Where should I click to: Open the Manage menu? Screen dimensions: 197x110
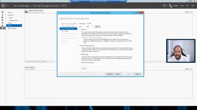(x=176, y=5)
